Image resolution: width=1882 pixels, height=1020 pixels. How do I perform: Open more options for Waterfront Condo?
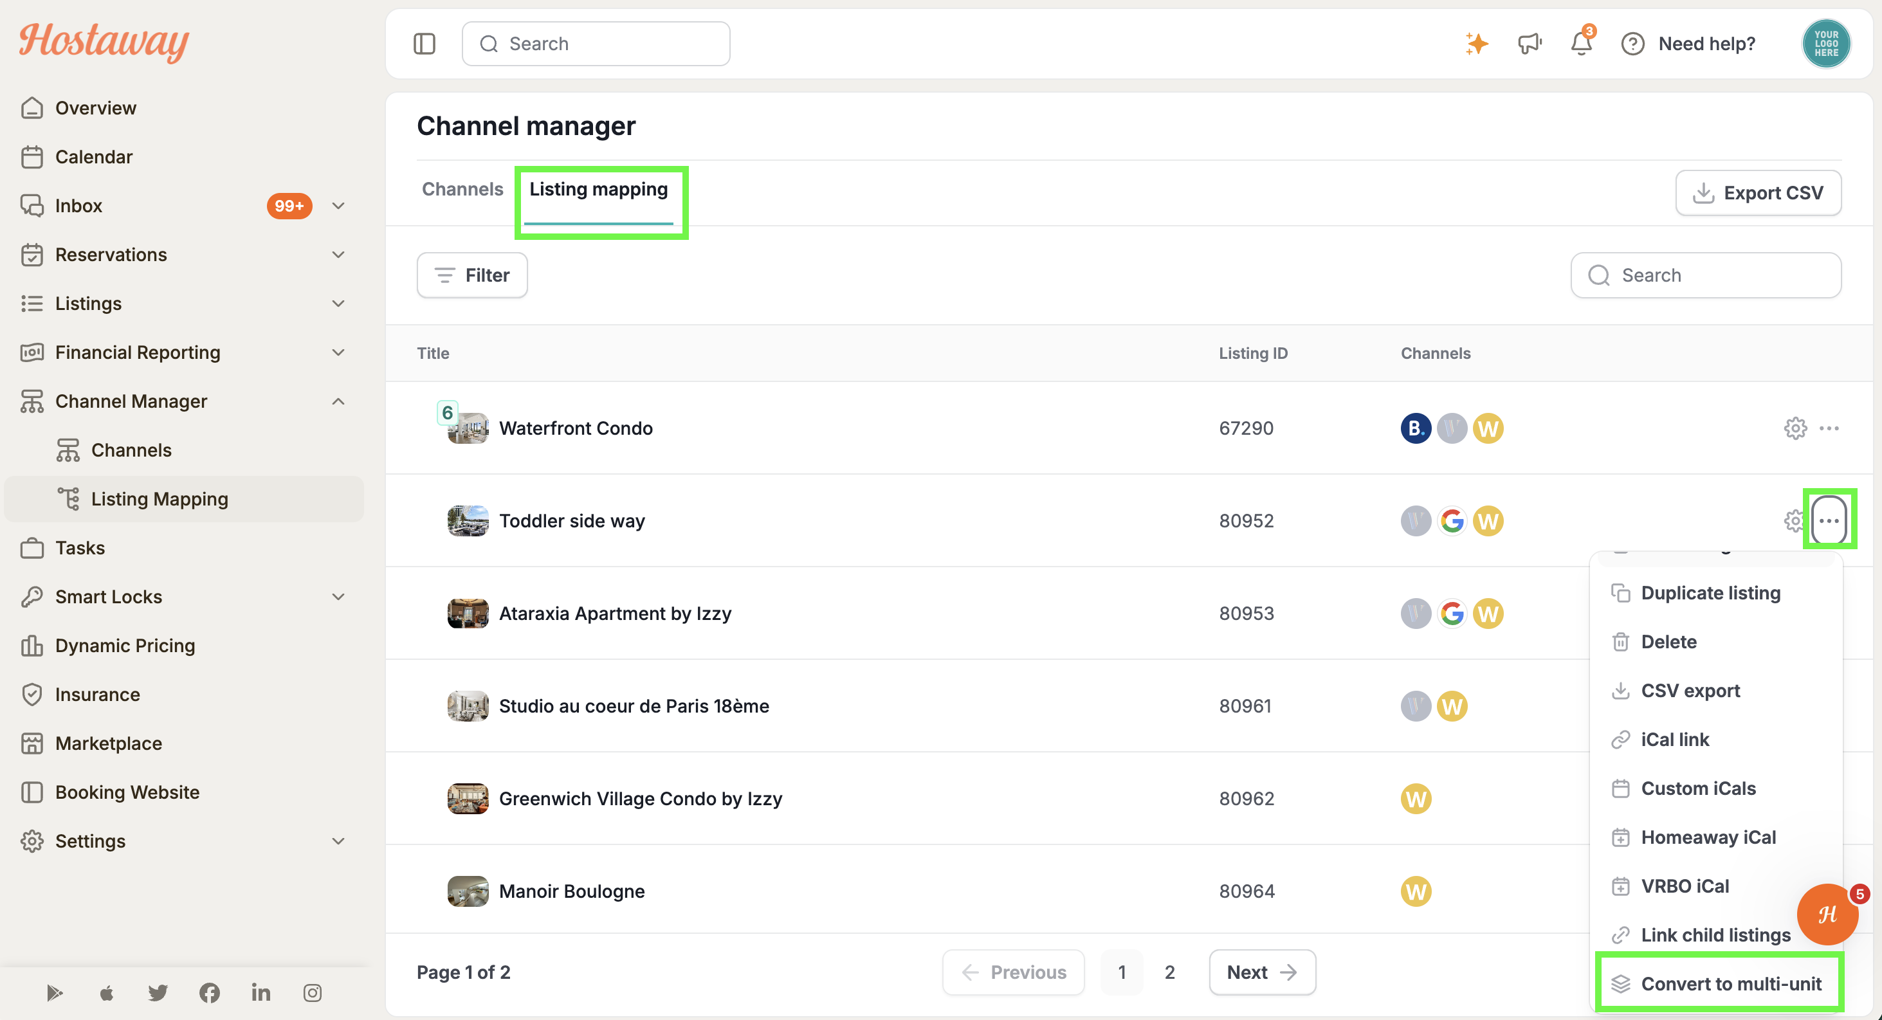[x=1828, y=428]
